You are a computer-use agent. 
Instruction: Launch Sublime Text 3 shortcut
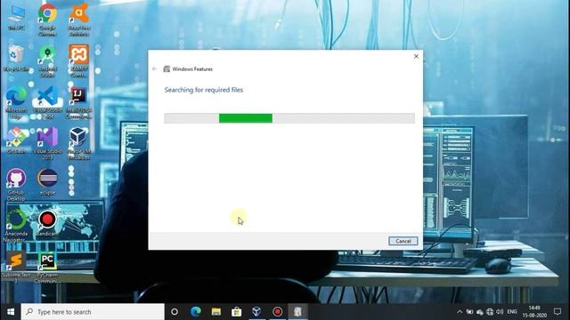tap(16, 267)
